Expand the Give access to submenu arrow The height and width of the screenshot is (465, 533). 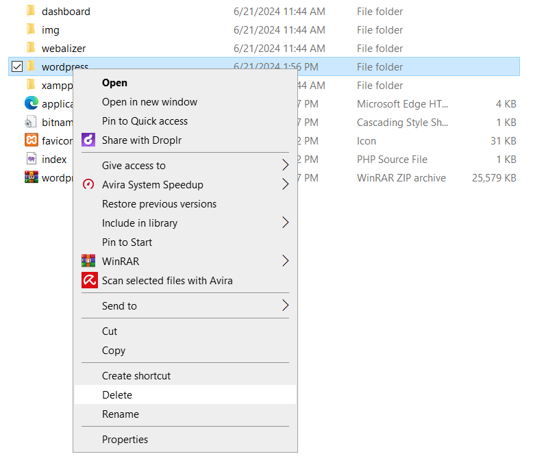(x=285, y=165)
